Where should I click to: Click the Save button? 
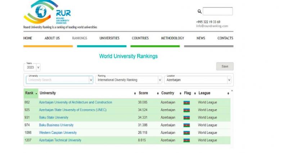(225, 66)
